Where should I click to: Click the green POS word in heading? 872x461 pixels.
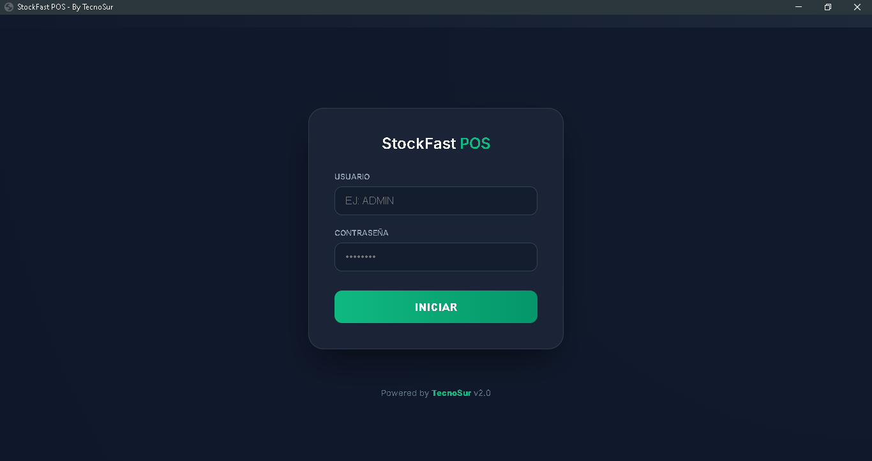click(x=475, y=144)
